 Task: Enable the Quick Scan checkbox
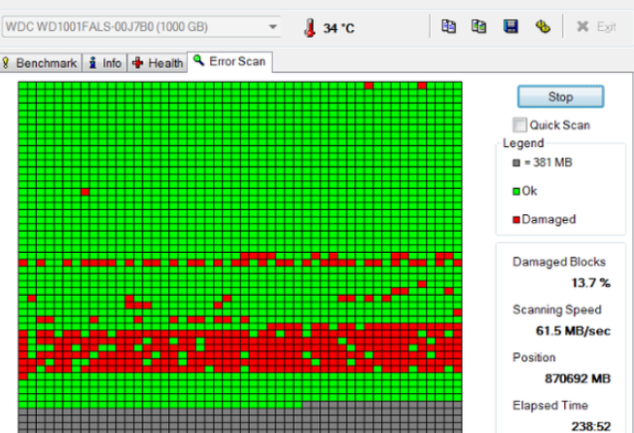coord(520,125)
